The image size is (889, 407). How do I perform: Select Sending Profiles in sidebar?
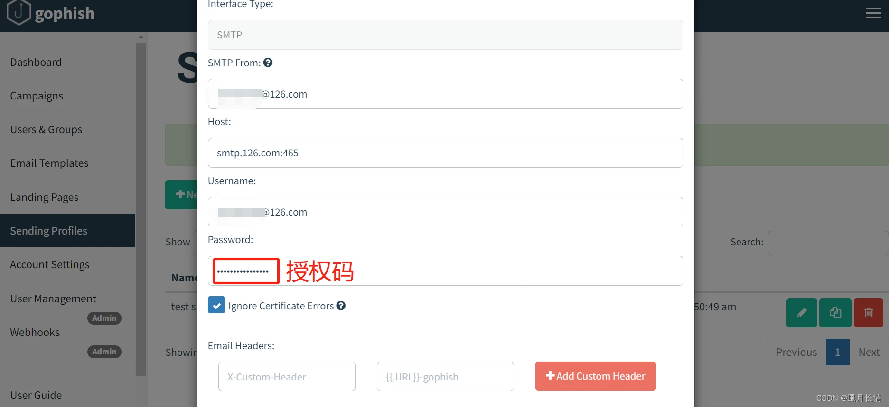coord(67,231)
